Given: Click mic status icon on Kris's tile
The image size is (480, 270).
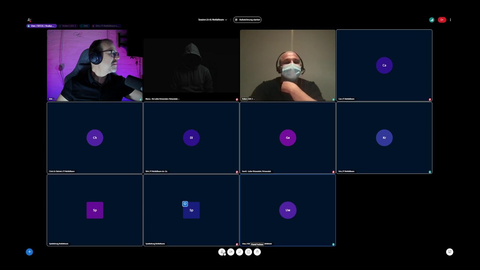Looking at the screenshot, I should tap(430, 172).
